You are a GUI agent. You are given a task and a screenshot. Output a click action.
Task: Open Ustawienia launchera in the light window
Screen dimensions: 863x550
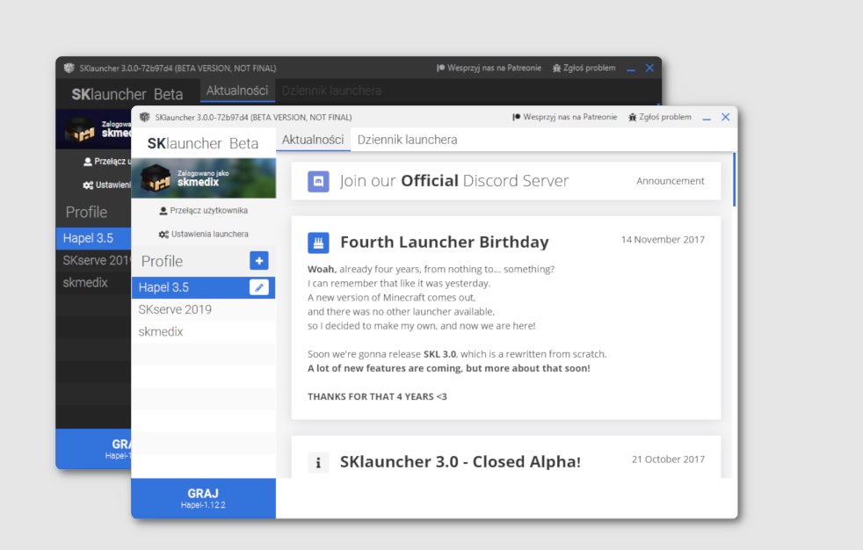[204, 235]
